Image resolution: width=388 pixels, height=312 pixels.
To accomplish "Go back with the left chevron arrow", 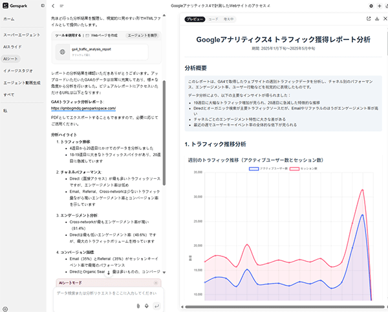I will [53, 6].
